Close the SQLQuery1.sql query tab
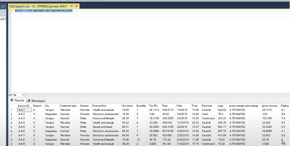Screen dimensions: 290x146 pos(76,6)
